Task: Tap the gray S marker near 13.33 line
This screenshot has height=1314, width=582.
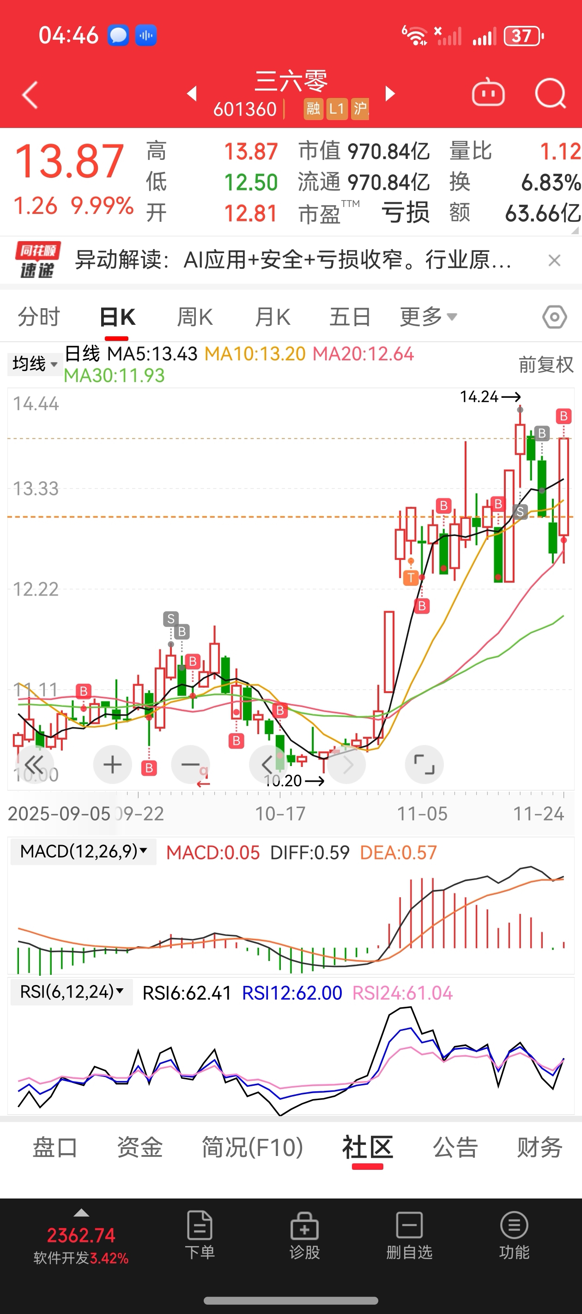Action: pos(520,511)
